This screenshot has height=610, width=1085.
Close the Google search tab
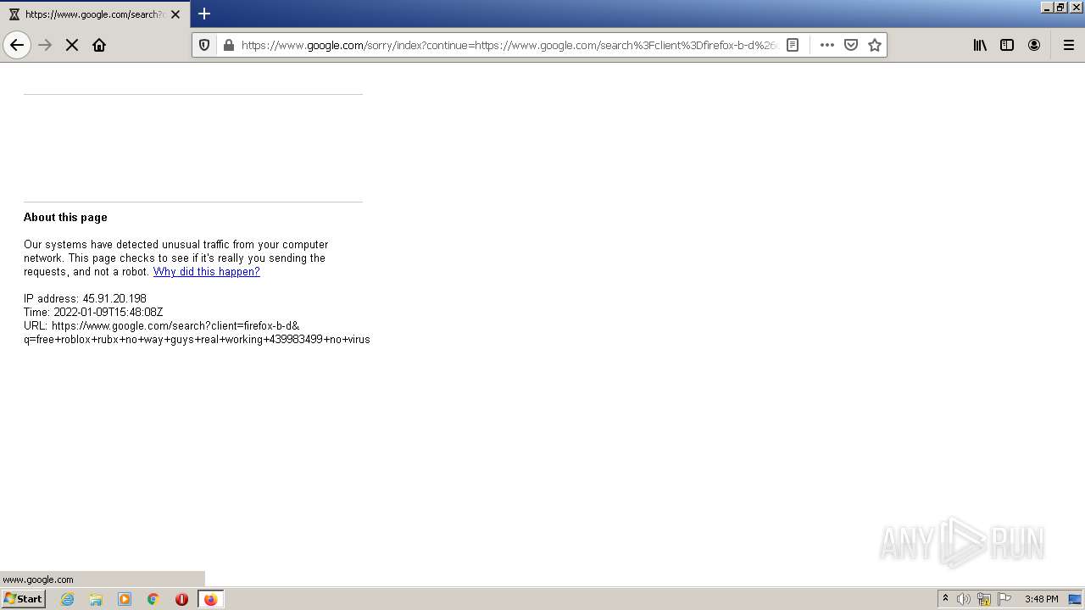[175, 14]
